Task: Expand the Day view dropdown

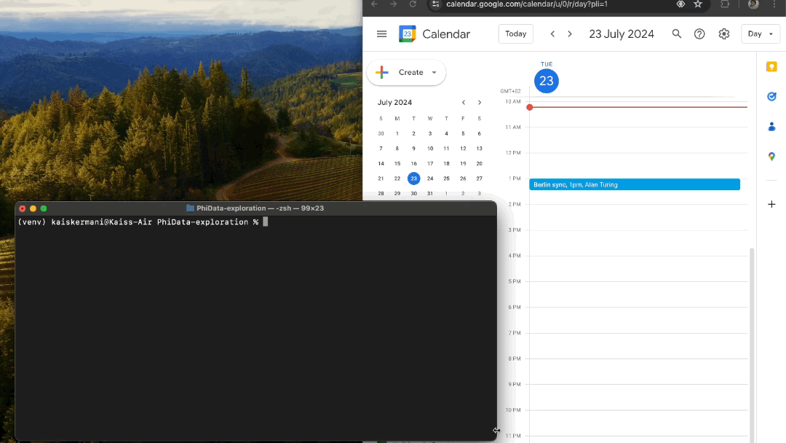Action: 760,34
